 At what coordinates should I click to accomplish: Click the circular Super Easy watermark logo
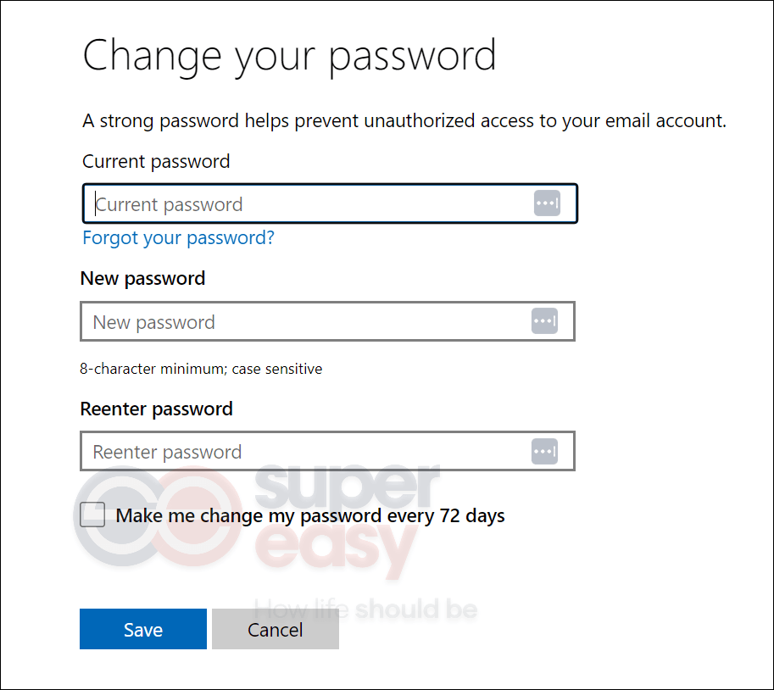tap(158, 515)
